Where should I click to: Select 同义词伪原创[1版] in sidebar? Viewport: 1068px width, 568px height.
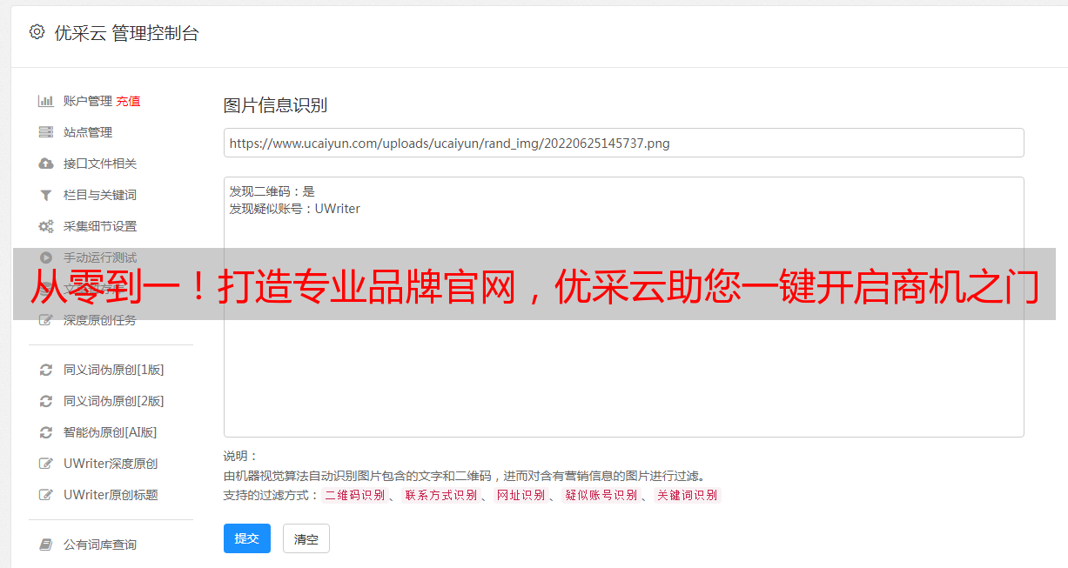tap(113, 370)
